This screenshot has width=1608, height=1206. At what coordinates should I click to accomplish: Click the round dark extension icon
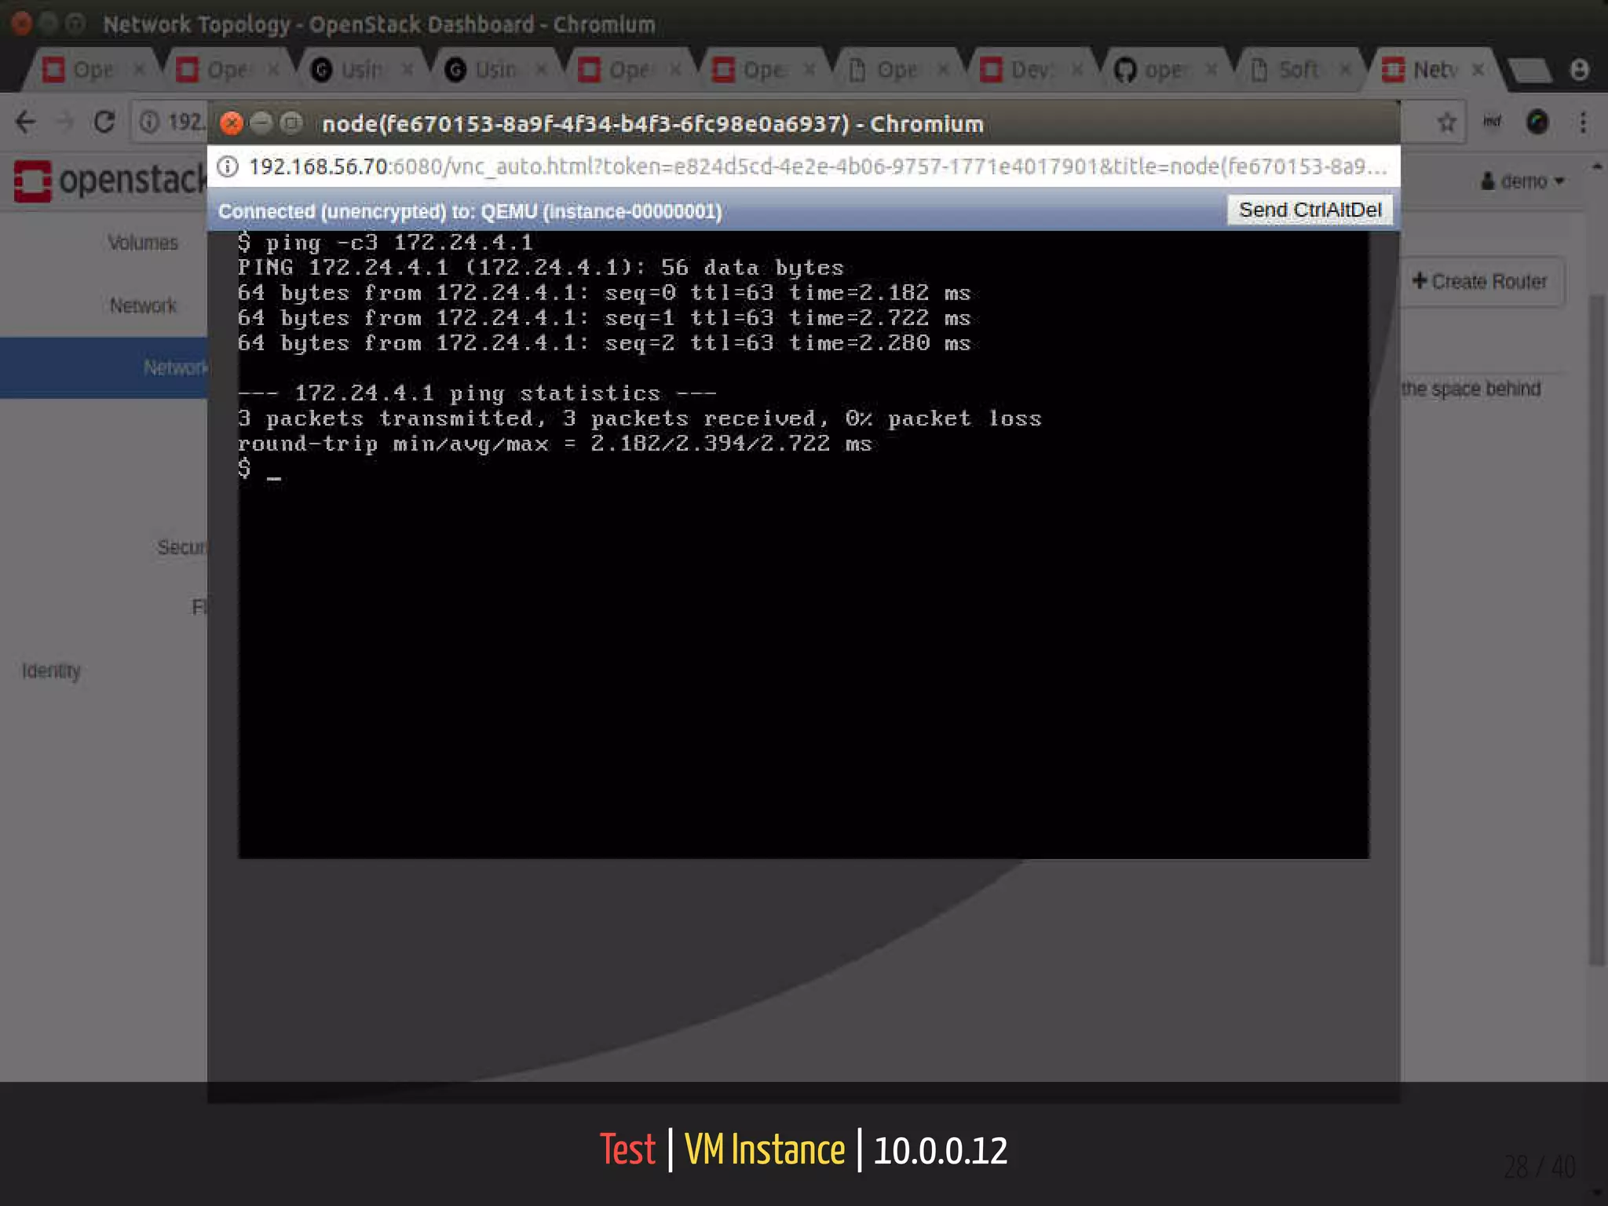[x=1537, y=122]
